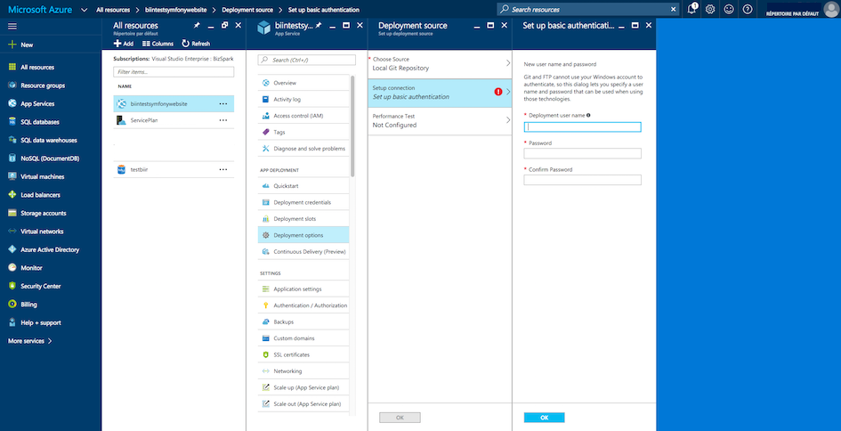841x431 pixels.
Task: Click Refresh in All resources toolbar
Action: [197, 44]
